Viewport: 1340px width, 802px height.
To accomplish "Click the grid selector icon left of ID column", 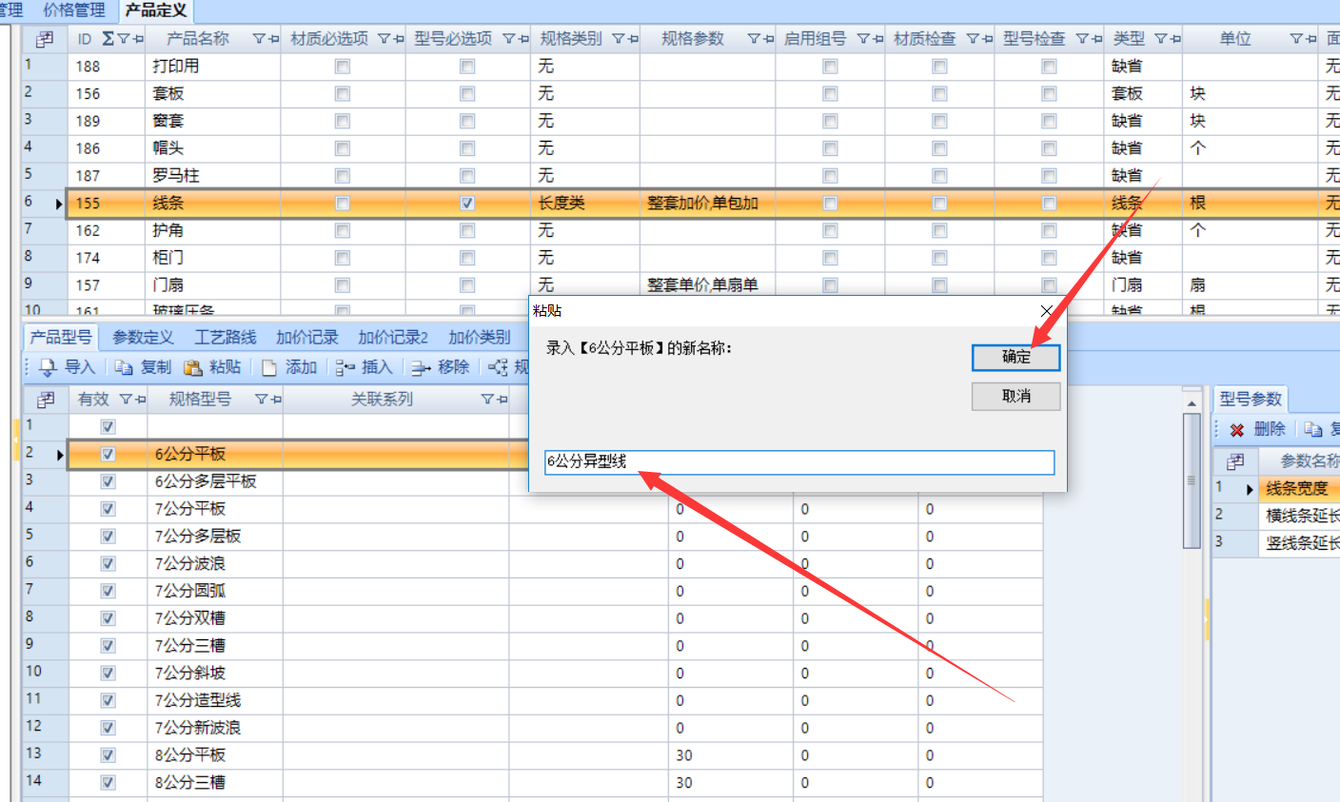I will pos(45,39).
